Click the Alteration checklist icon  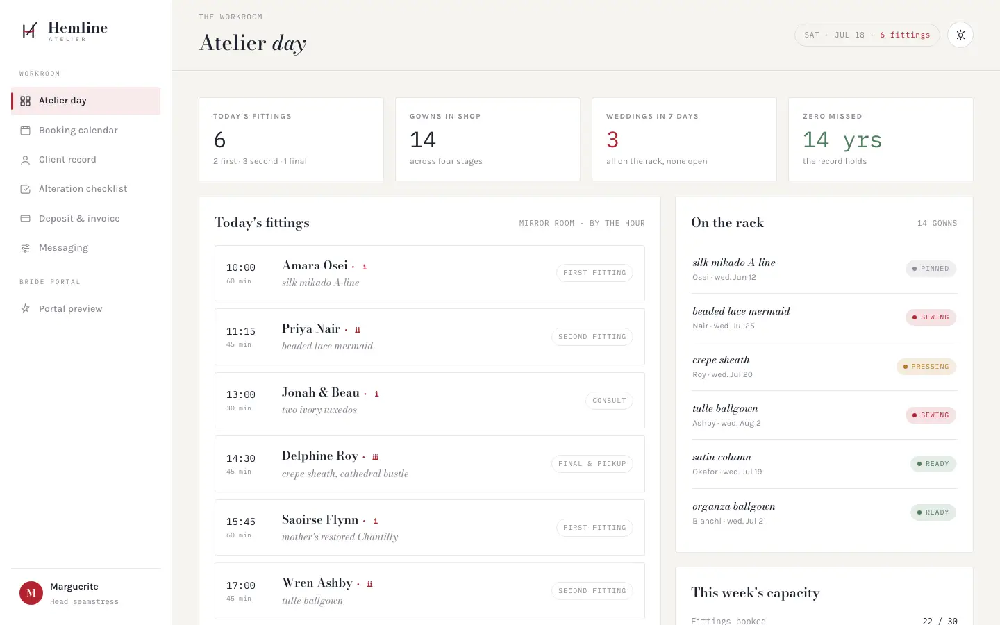coord(25,189)
